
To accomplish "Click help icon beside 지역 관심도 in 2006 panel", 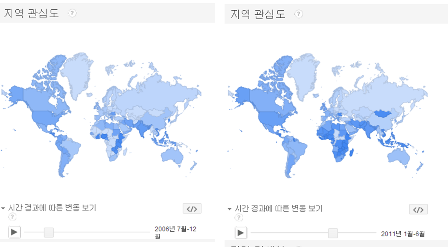I will tap(72, 13).
